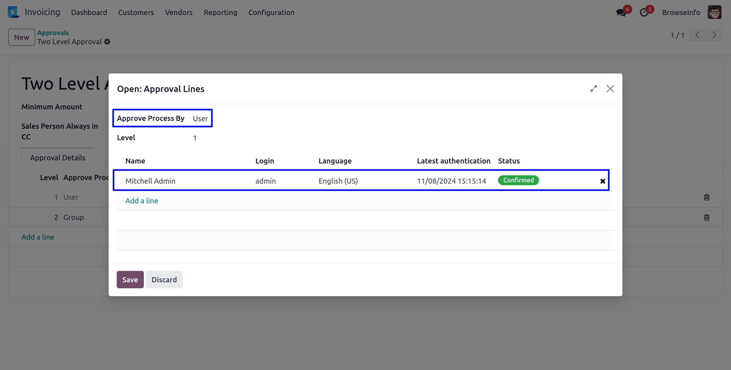Open the gear actions menu

[107, 42]
